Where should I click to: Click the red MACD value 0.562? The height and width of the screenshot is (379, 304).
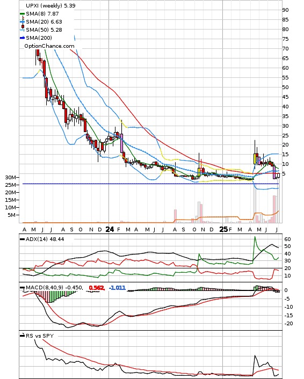pos(97,288)
